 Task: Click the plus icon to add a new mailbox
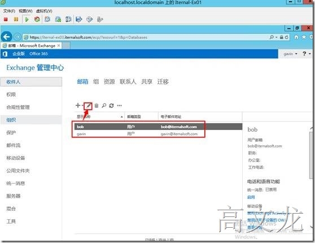tap(78, 106)
